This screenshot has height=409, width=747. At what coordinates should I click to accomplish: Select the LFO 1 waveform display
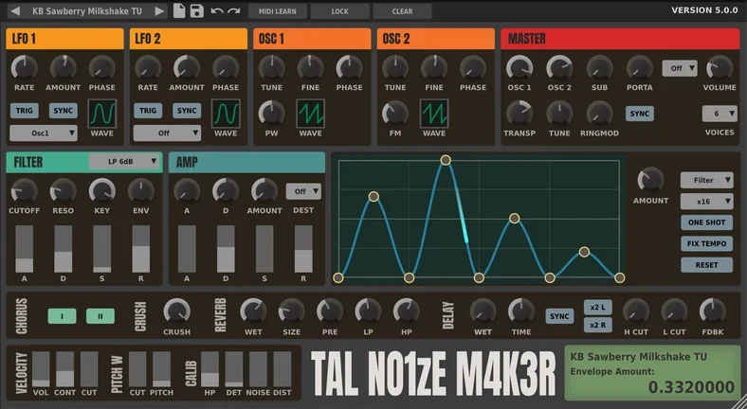click(102, 114)
